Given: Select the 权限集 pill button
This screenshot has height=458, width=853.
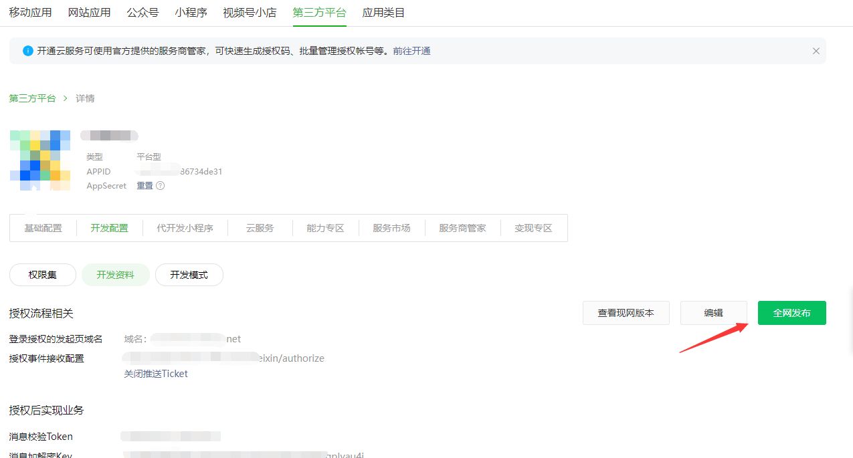Looking at the screenshot, I should tap(42, 275).
